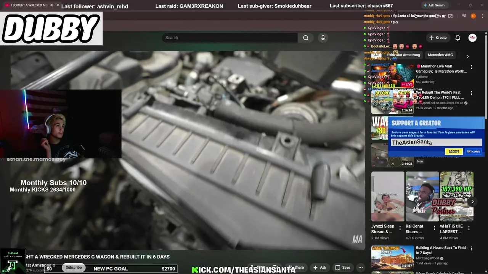Open options for Building A House video
This screenshot has width=488, height=274.
pos(471,249)
